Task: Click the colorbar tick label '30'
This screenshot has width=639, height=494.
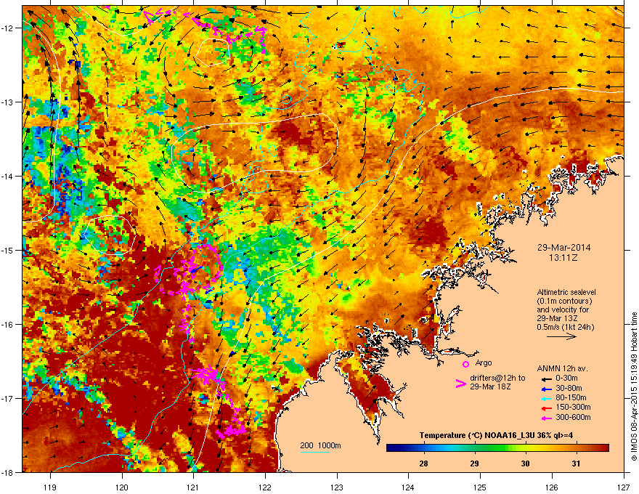Action: click(x=525, y=463)
